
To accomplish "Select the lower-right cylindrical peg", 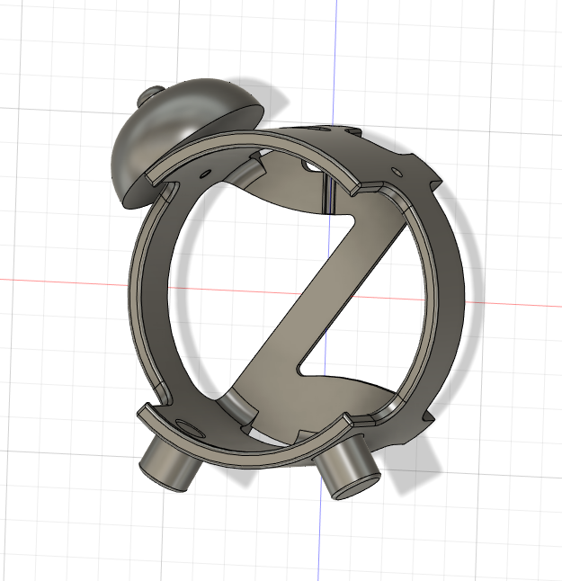I will point(347,468).
